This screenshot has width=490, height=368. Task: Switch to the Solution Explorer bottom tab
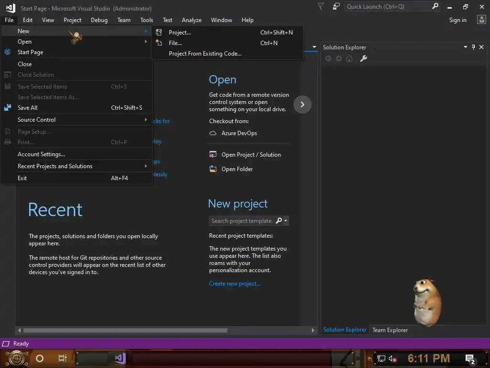click(x=345, y=330)
